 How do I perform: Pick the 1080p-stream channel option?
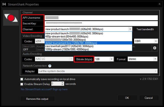88,49
